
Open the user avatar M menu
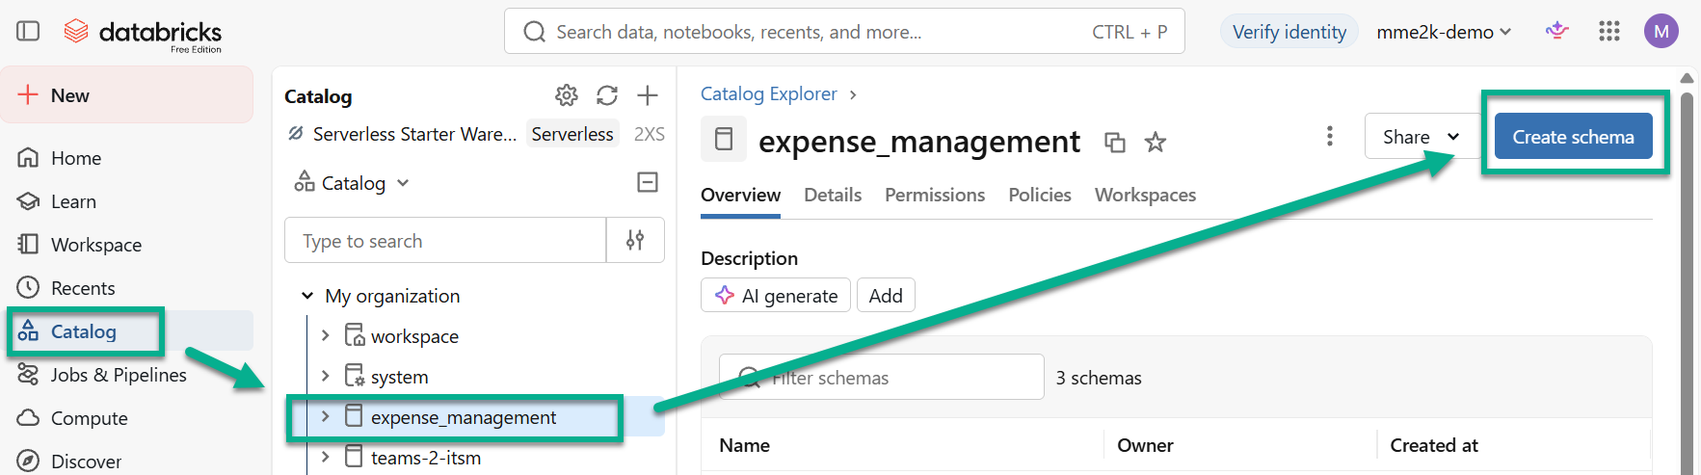pos(1661,31)
